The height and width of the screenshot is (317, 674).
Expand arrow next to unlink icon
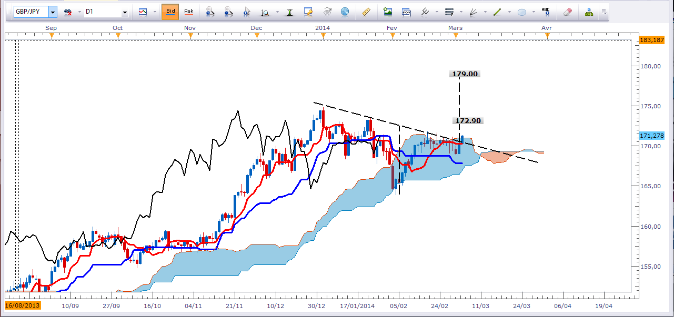coord(79,12)
